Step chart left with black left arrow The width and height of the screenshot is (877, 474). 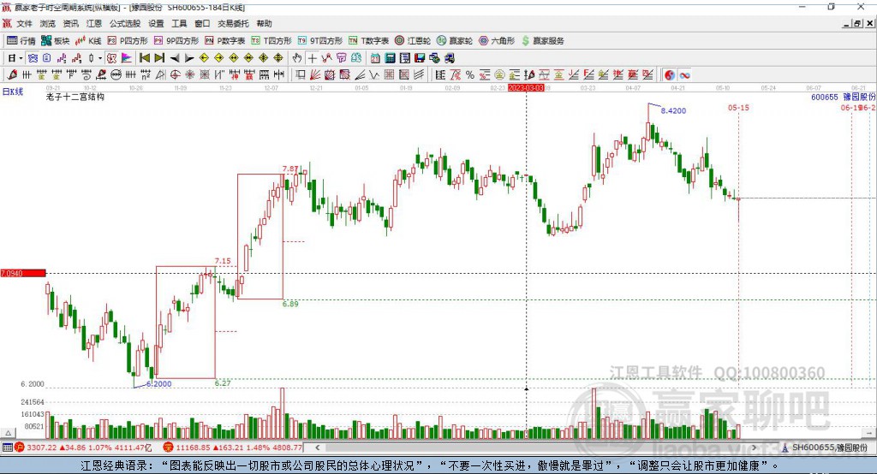(175, 58)
